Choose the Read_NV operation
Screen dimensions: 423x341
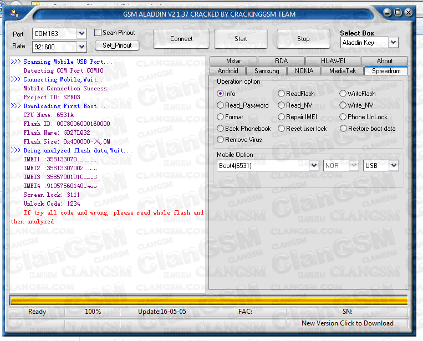pos(282,105)
